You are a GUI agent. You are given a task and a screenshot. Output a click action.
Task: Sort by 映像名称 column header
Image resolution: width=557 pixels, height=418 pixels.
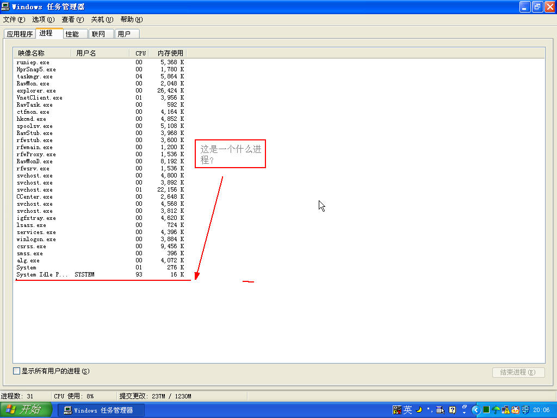pos(42,53)
